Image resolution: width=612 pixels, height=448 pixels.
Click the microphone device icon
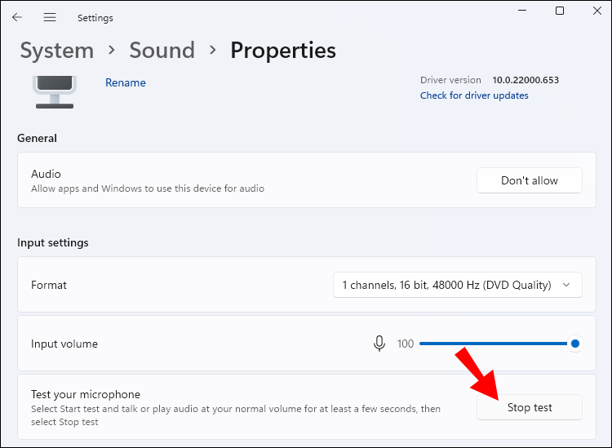pos(55,91)
